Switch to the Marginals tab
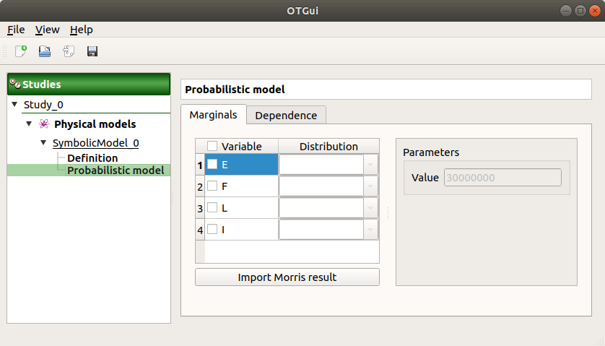 tap(214, 115)
